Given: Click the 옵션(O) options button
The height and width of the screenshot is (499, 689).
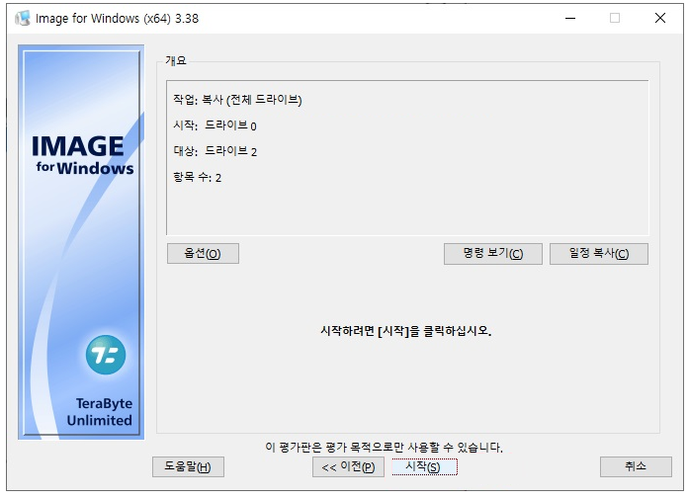Looking at the screenshot, I should pos(203,254).
